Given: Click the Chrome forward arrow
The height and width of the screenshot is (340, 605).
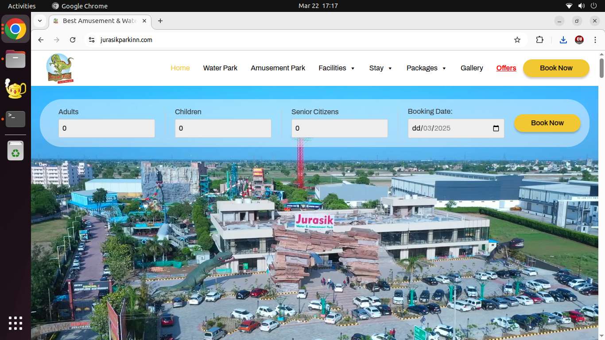Looking at the screenshot, I should (x=57, y=40).
